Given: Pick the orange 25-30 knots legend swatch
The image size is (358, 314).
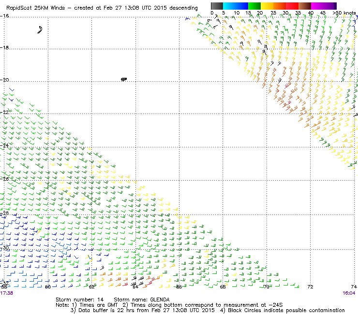Looking at the screenshot, I should [x=280, y=6].
